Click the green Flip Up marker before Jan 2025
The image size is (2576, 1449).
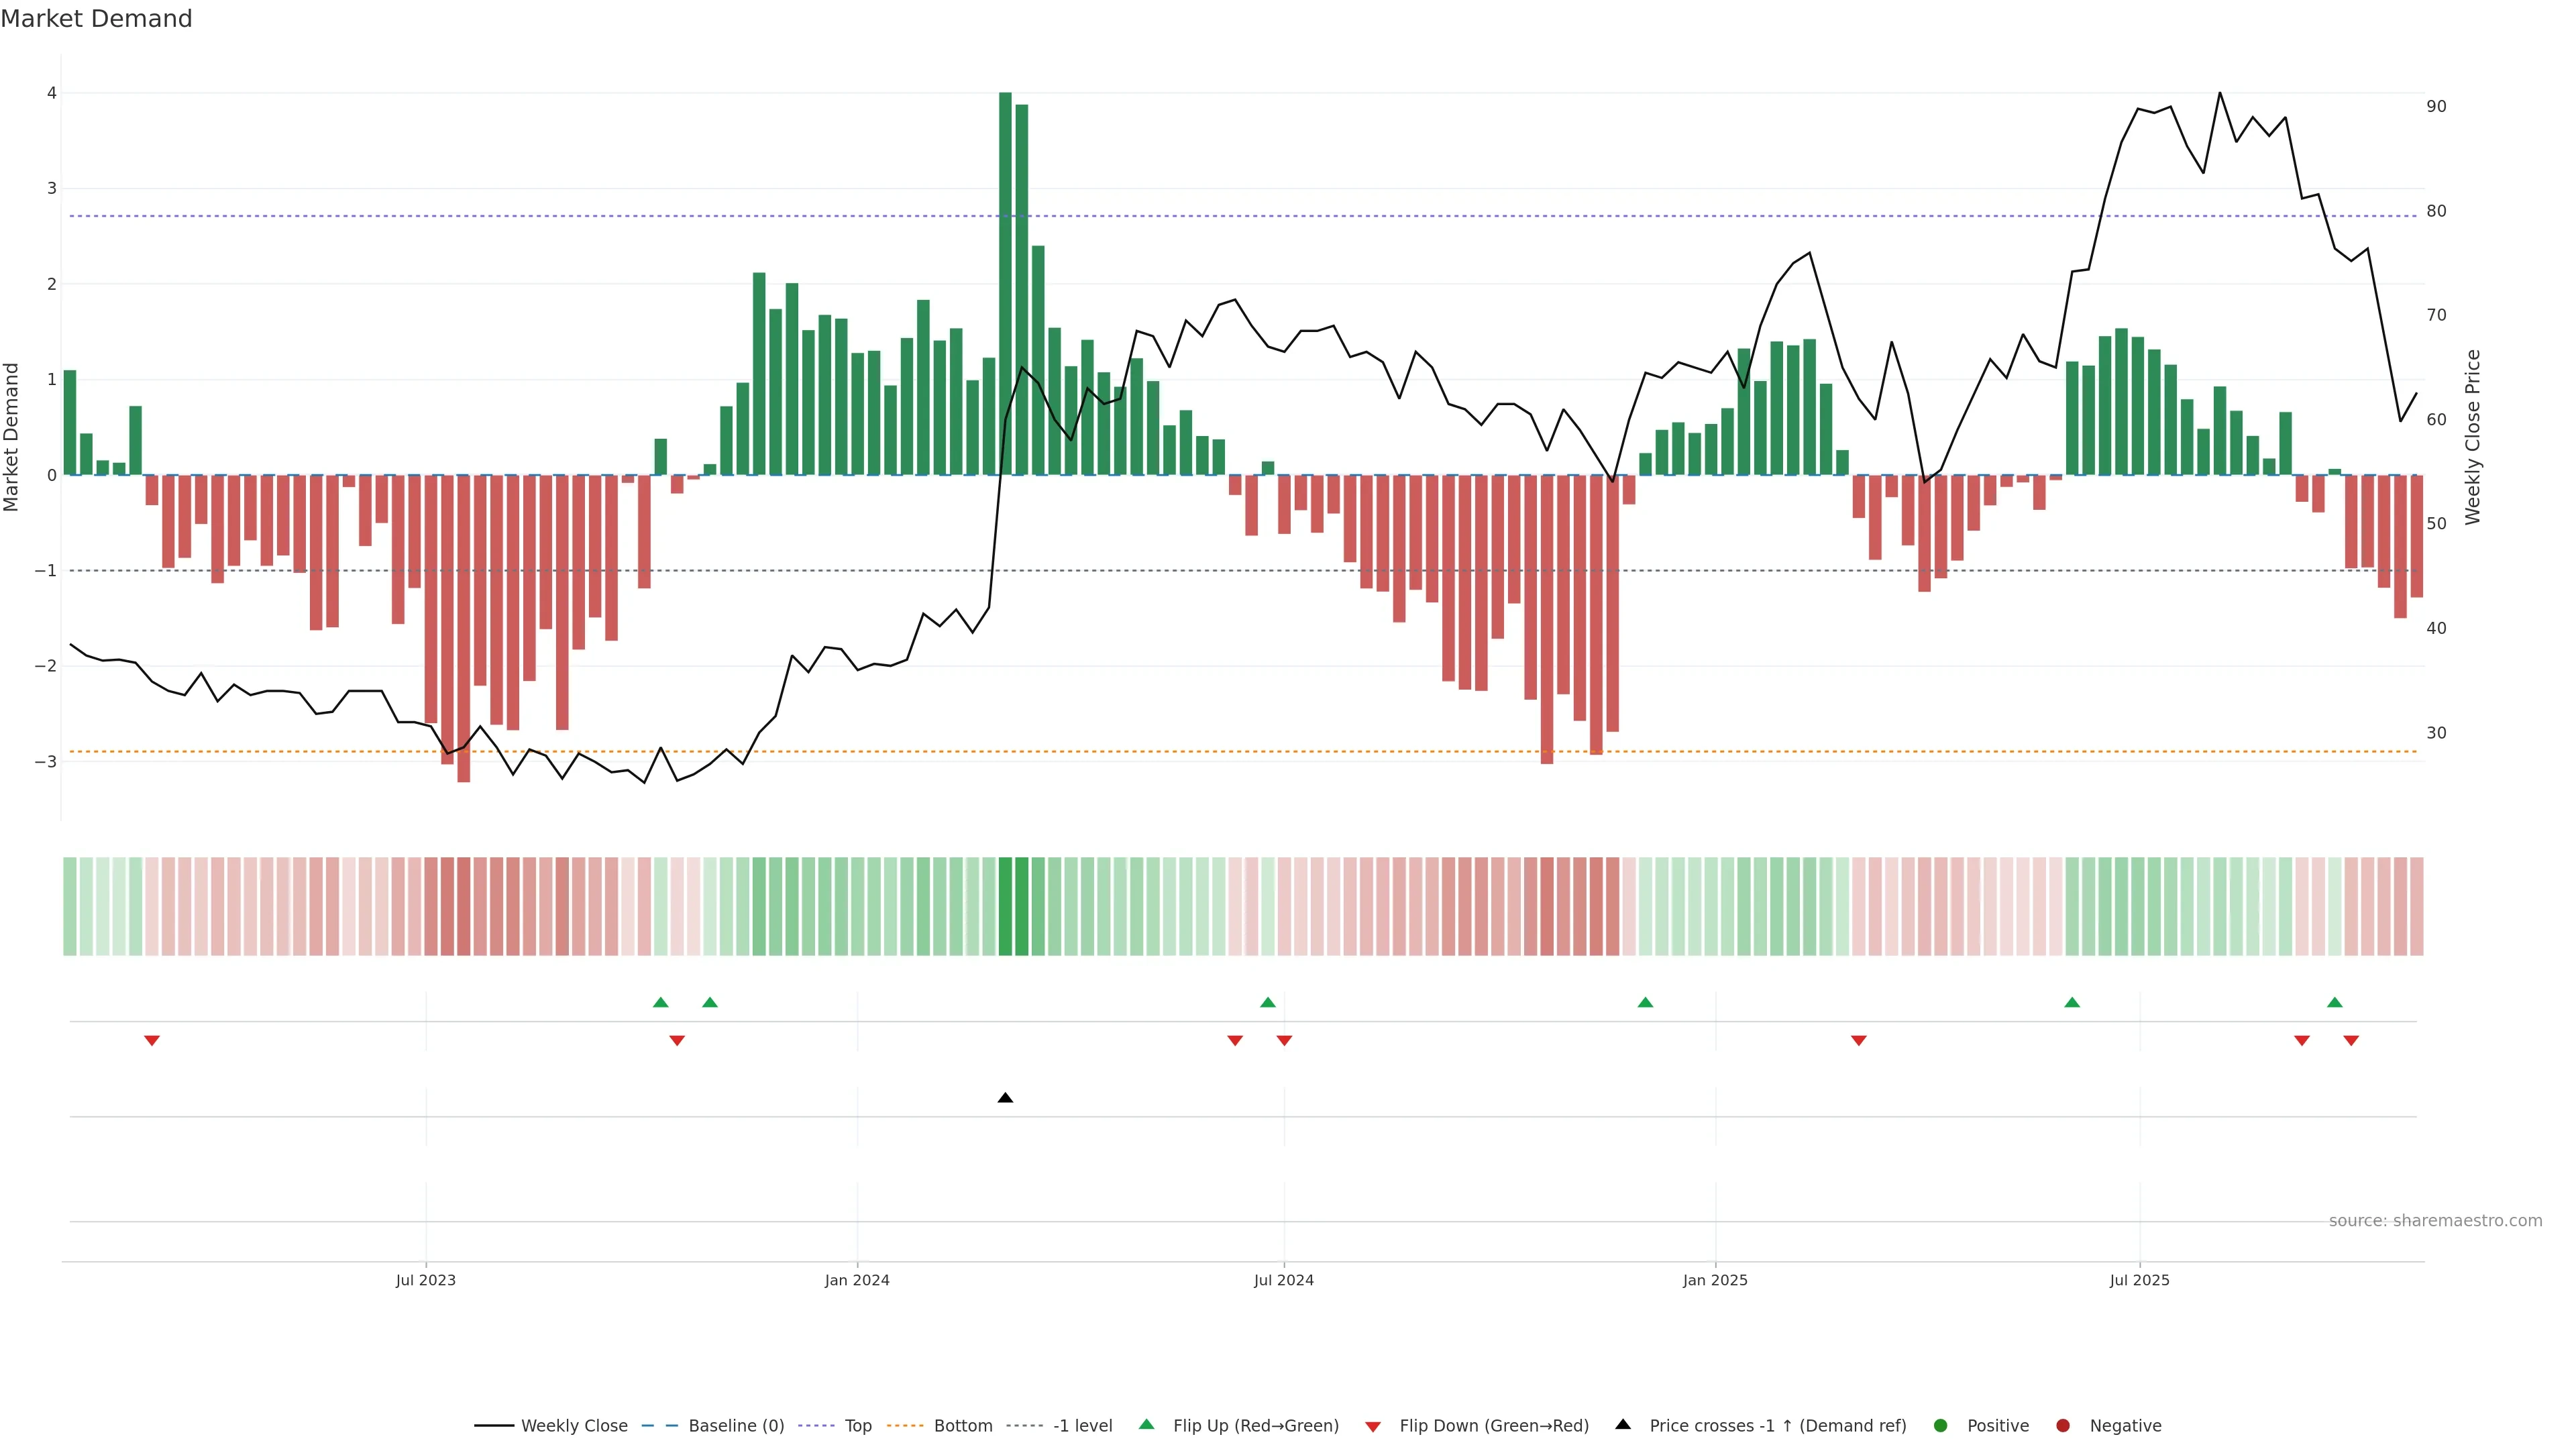click(x=1645, y=1002)
